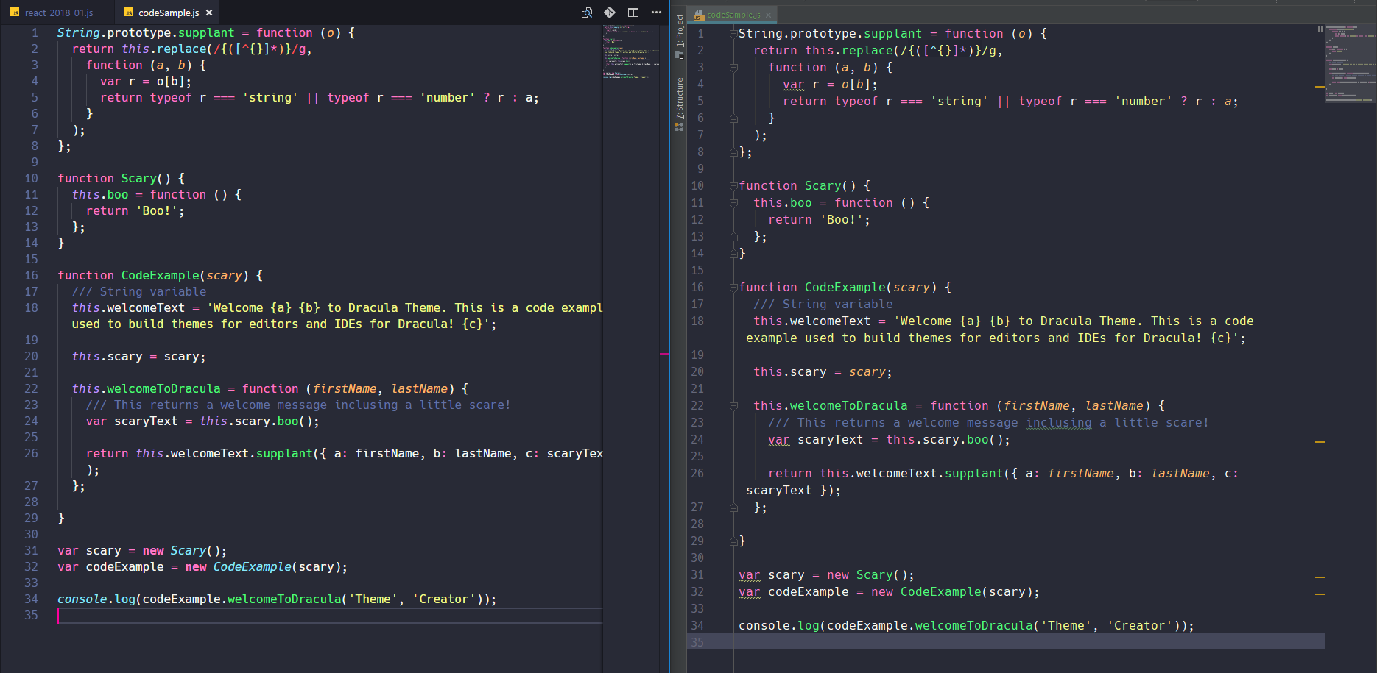Click the empty line 35 in VS Code editor
Screen dimensions: 1377x673
click(x=330, y=615)
